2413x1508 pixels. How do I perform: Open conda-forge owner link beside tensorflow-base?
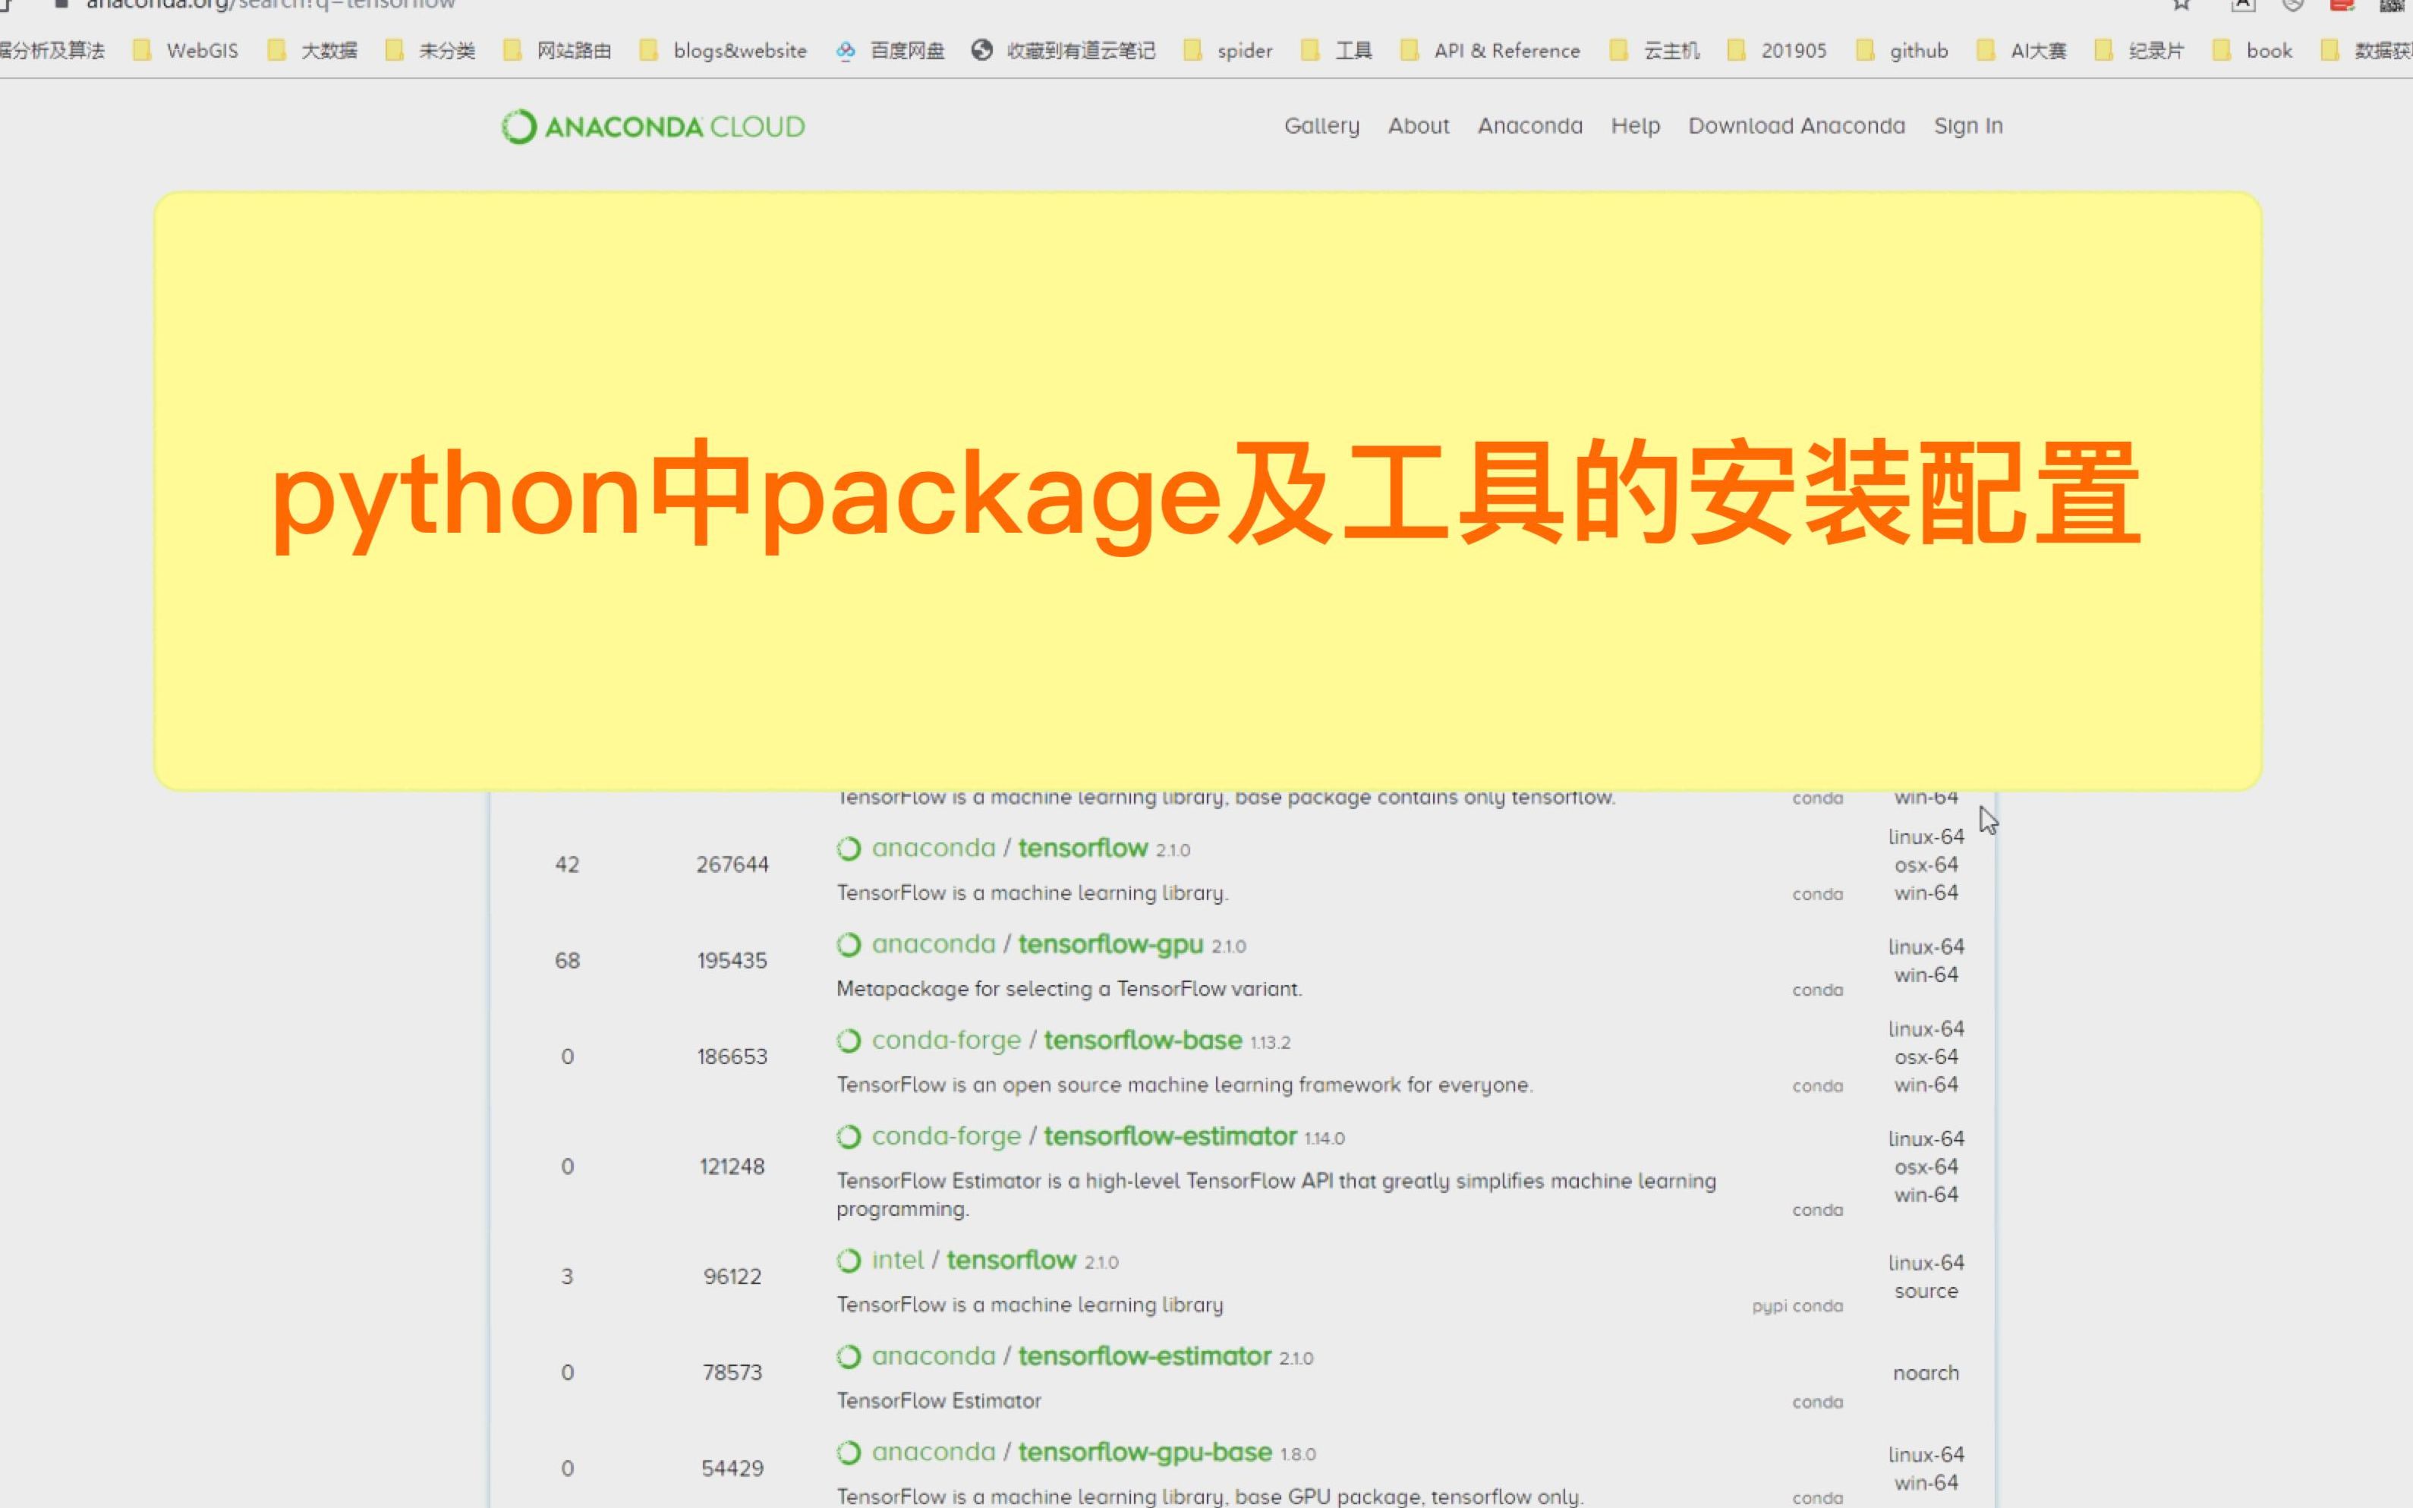click(x=947, y=1040)
